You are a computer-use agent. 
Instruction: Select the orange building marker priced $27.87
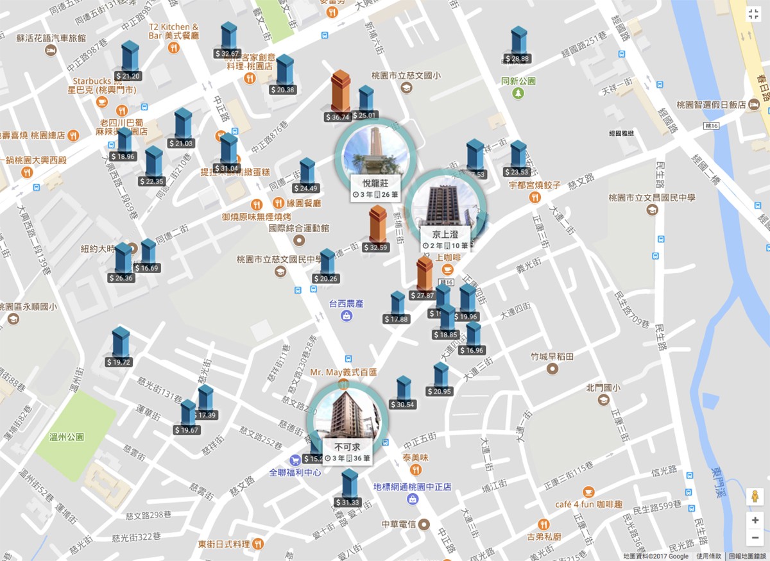point(424,279)
